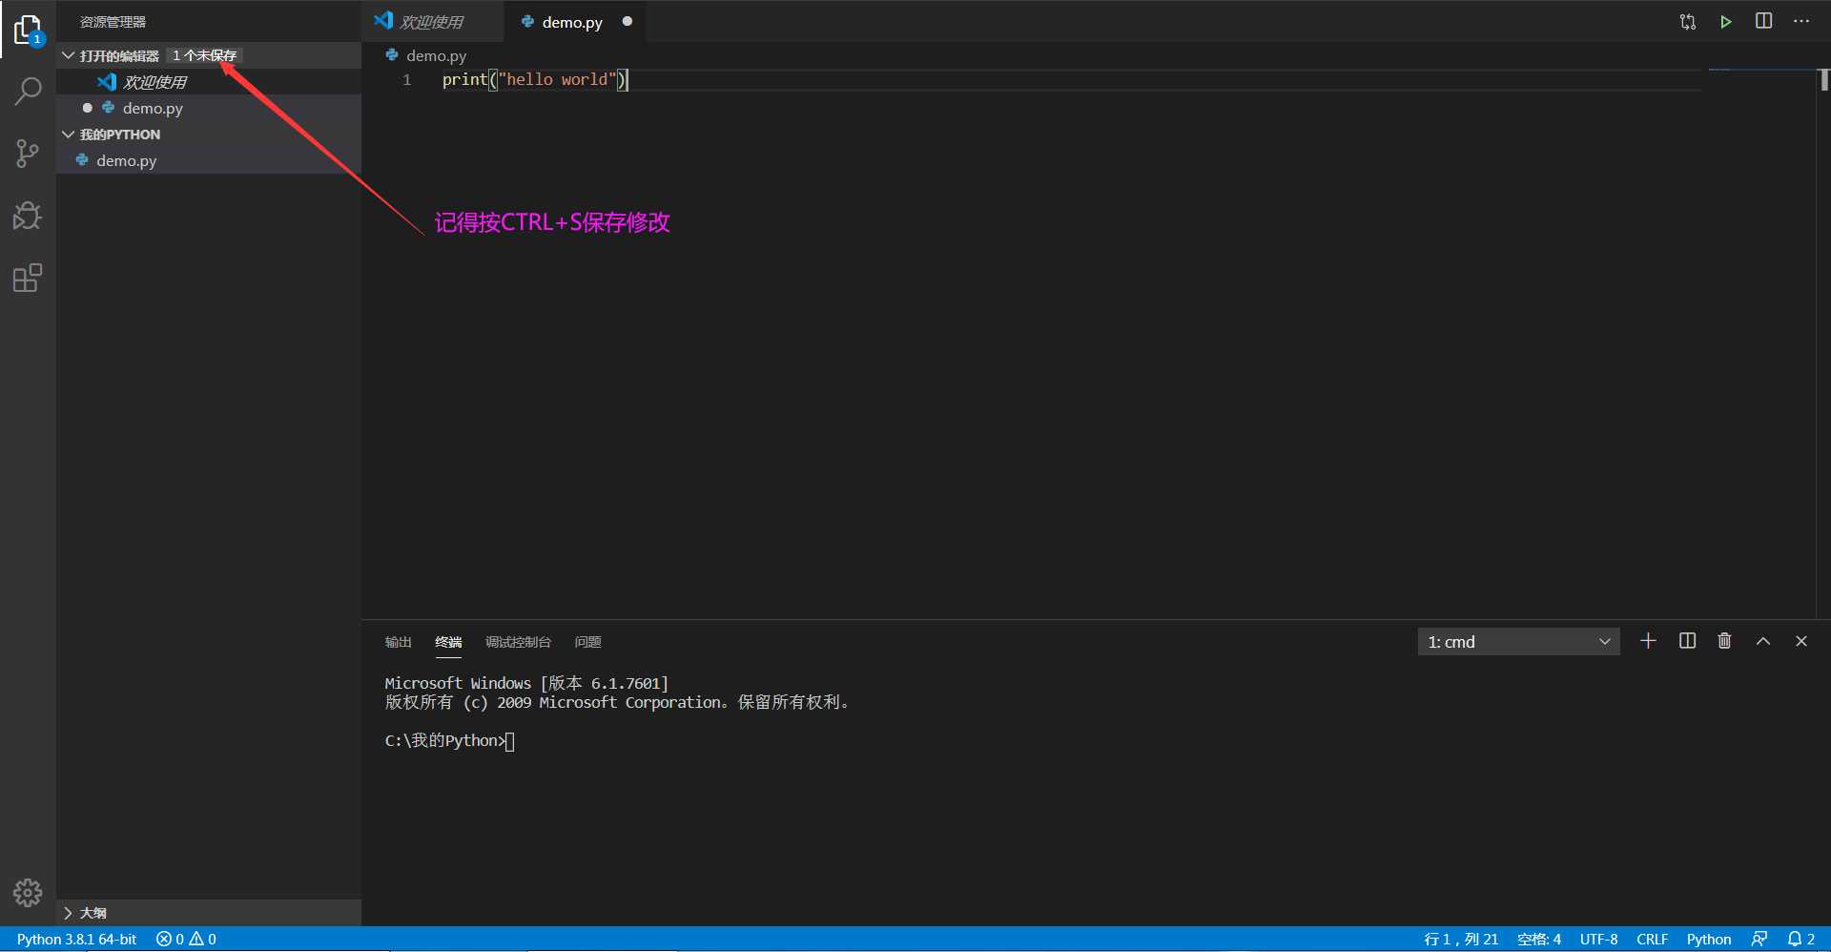Split the terminal panel

(1687, 641)
